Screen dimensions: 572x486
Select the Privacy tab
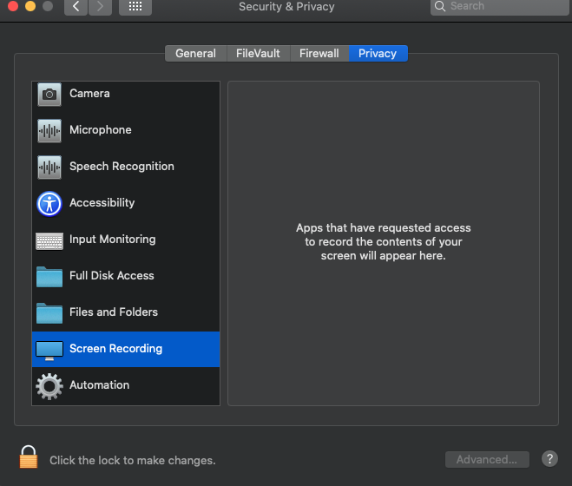click(378, 54)
